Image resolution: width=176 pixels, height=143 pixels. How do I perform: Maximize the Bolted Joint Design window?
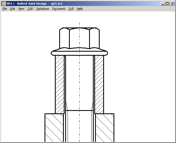point(167,4)
